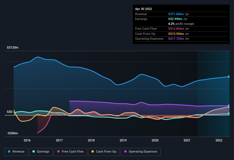Click the 2019 x-axis year label
The image size is (234, 160).
[123, 140]
